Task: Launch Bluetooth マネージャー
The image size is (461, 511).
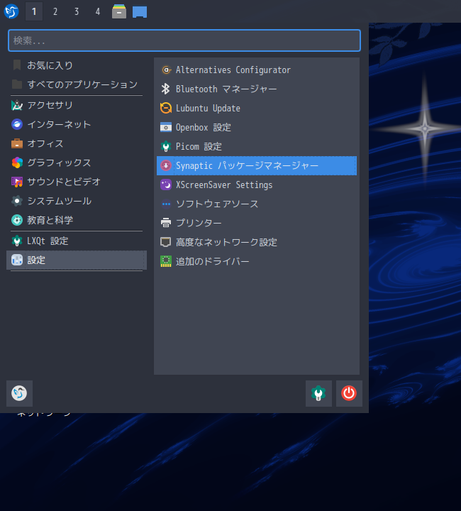Action: click(x=257, y=89)
